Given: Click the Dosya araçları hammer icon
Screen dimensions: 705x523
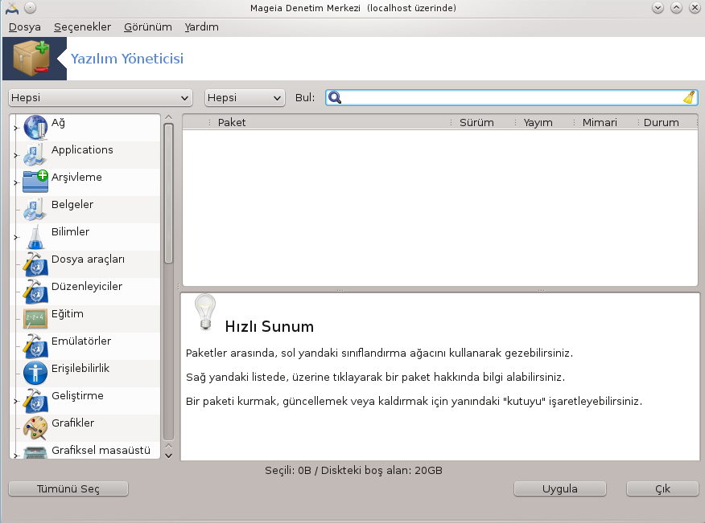Looking at the screenshot, I should click(35, 264).
